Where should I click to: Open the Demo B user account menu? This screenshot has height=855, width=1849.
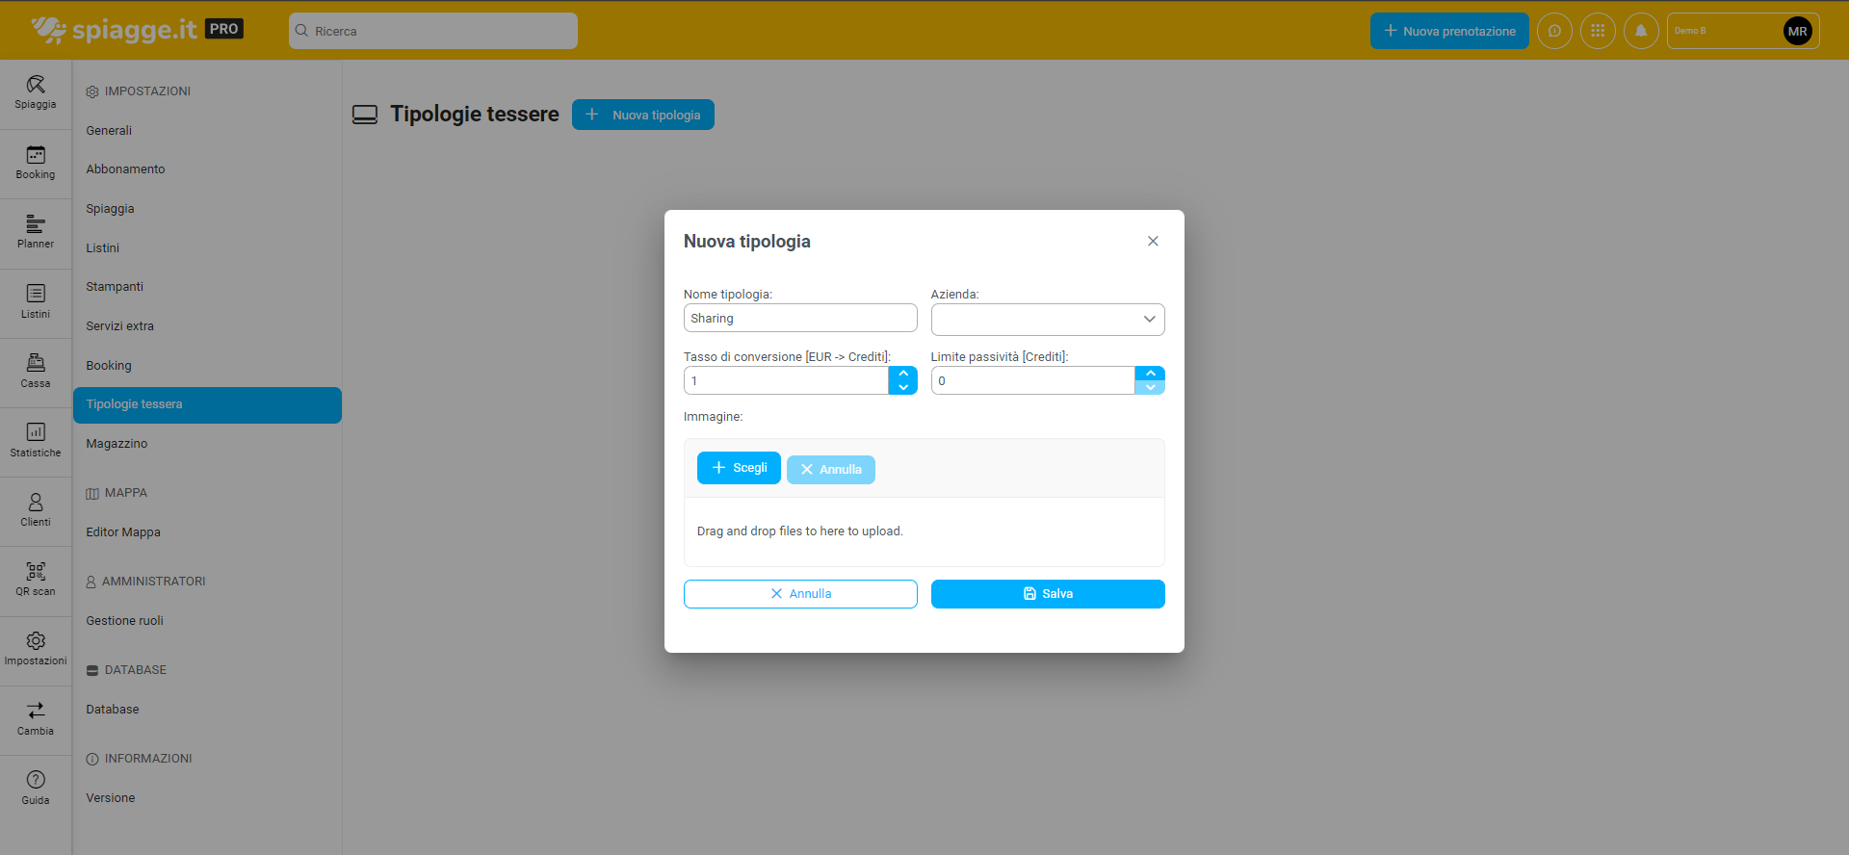(x=1742, y=31)
